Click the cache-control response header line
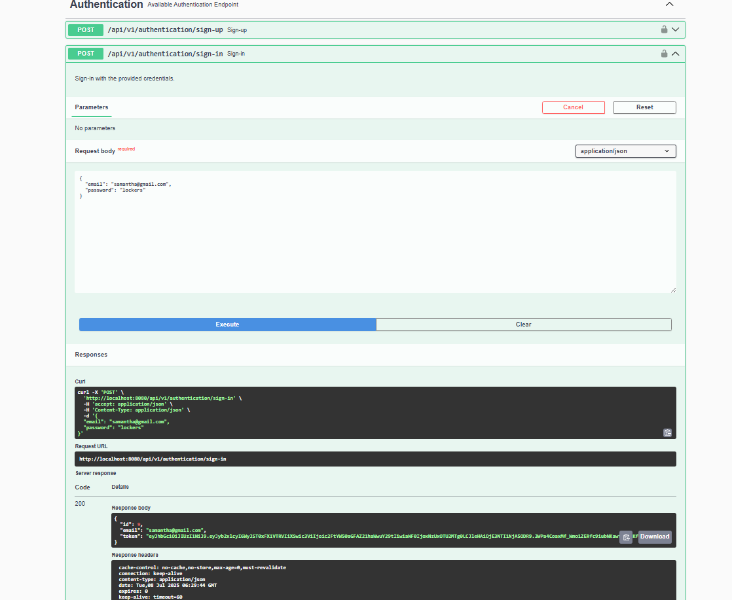The image size is (732, 600). (202, 568)
